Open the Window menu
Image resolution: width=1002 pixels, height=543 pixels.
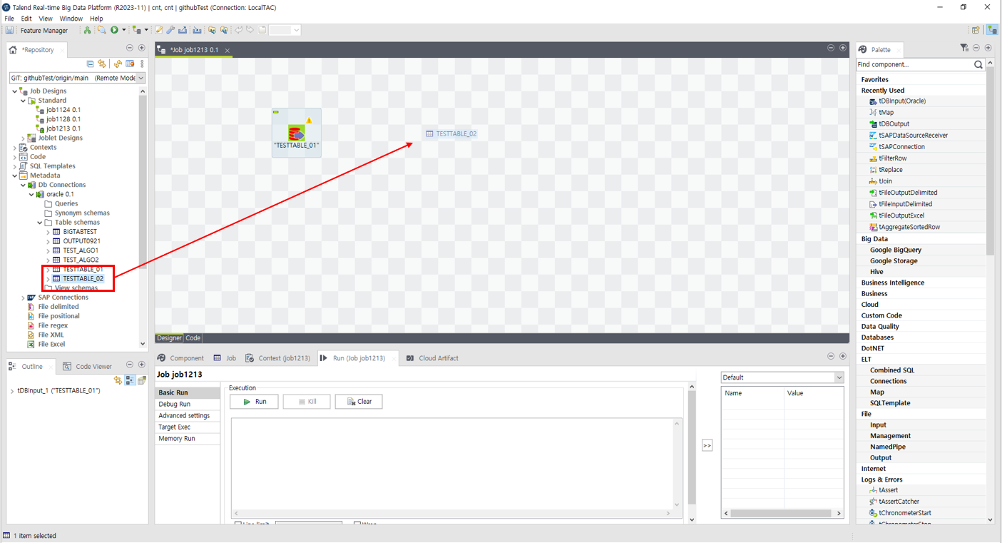click(71, 19)
